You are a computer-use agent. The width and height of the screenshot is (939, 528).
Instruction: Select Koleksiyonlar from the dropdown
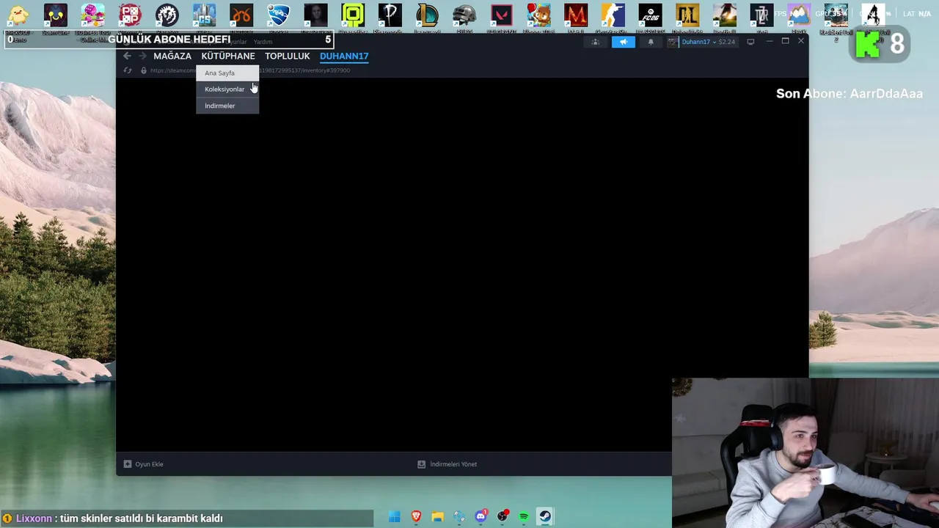tap(227, 89)
